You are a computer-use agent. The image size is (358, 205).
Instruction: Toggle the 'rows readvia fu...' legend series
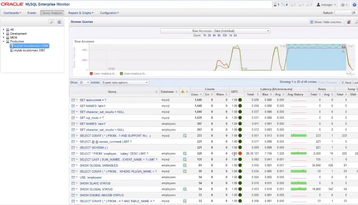[x=133, y=74]
